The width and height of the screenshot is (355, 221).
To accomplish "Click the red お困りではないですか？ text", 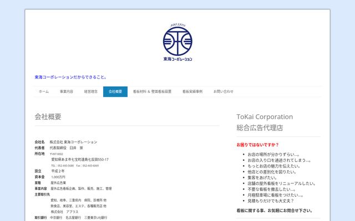I will point(257,145).
